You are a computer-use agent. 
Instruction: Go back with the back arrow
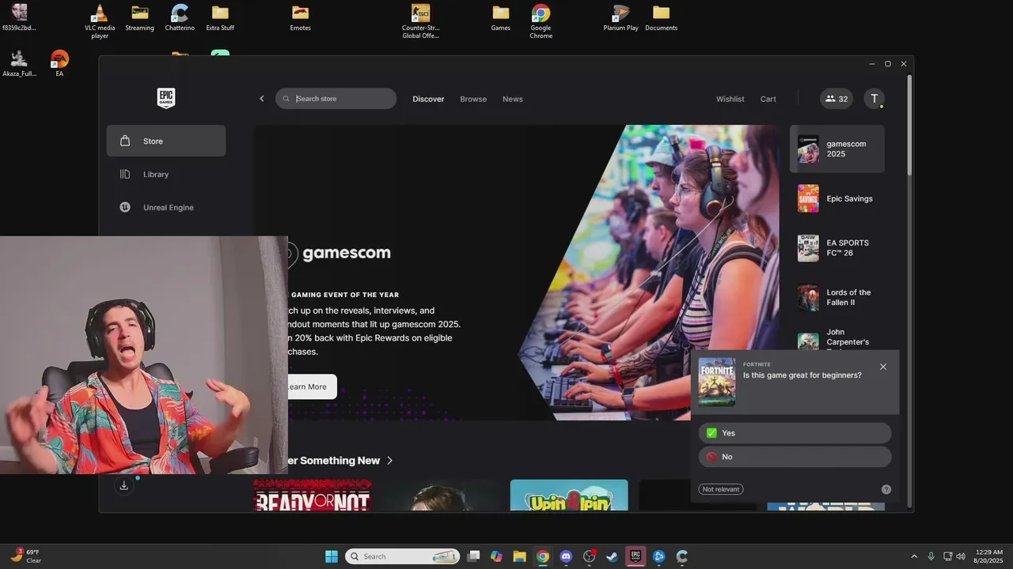(x=262, y=99)
